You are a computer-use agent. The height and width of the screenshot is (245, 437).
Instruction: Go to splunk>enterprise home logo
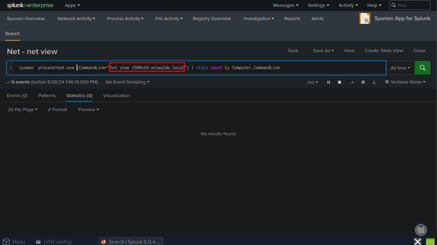point(30,5)
